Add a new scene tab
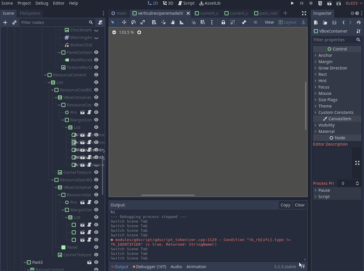364x271 pixels. [x=285, y=13]
